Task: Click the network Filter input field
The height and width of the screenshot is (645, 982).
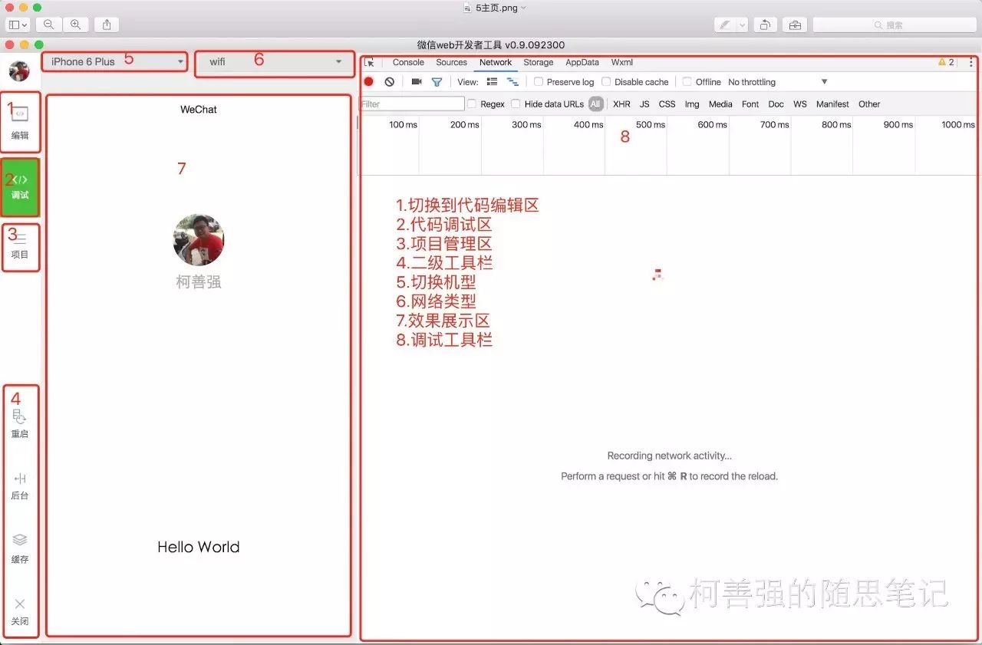Action: coord(412,104)
